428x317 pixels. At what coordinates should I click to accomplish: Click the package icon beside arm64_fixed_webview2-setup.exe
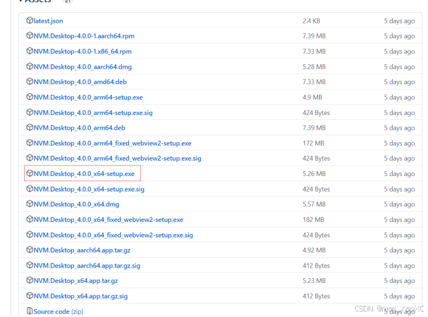pos(30,143)
